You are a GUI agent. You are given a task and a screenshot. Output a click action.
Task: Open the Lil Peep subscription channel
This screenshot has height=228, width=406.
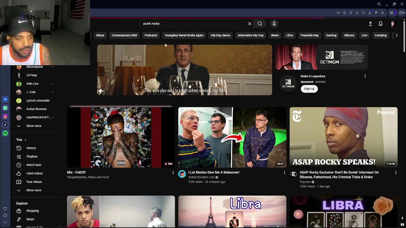coord(31,75)
